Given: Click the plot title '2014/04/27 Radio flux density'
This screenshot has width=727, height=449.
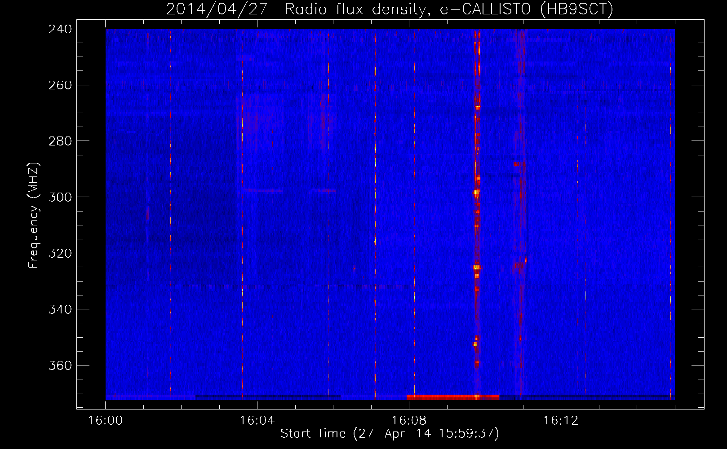Looking at the screenshot, I should point(296,9).
